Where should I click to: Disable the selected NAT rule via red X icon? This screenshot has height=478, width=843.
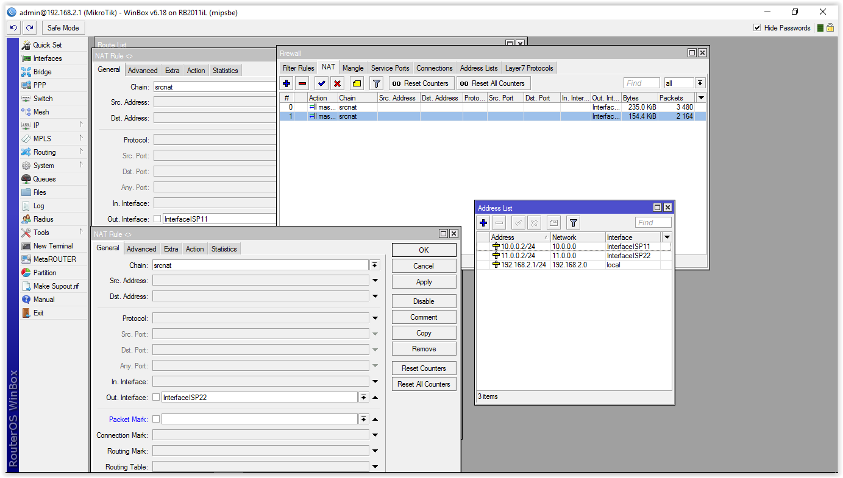click(x=337, y=83)
